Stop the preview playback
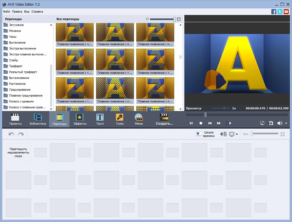Screen dimensions: 292x222 (201, 123)
